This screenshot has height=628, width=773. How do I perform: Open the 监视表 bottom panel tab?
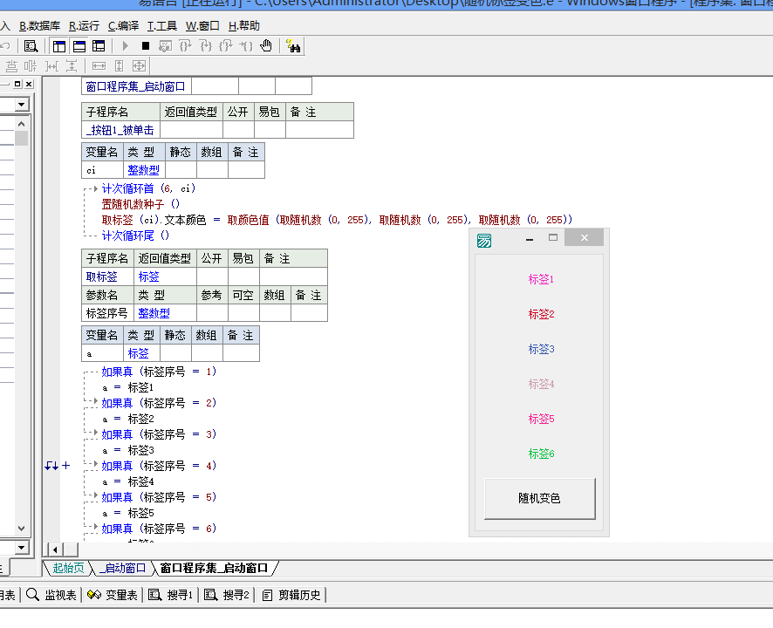[51, 595]
